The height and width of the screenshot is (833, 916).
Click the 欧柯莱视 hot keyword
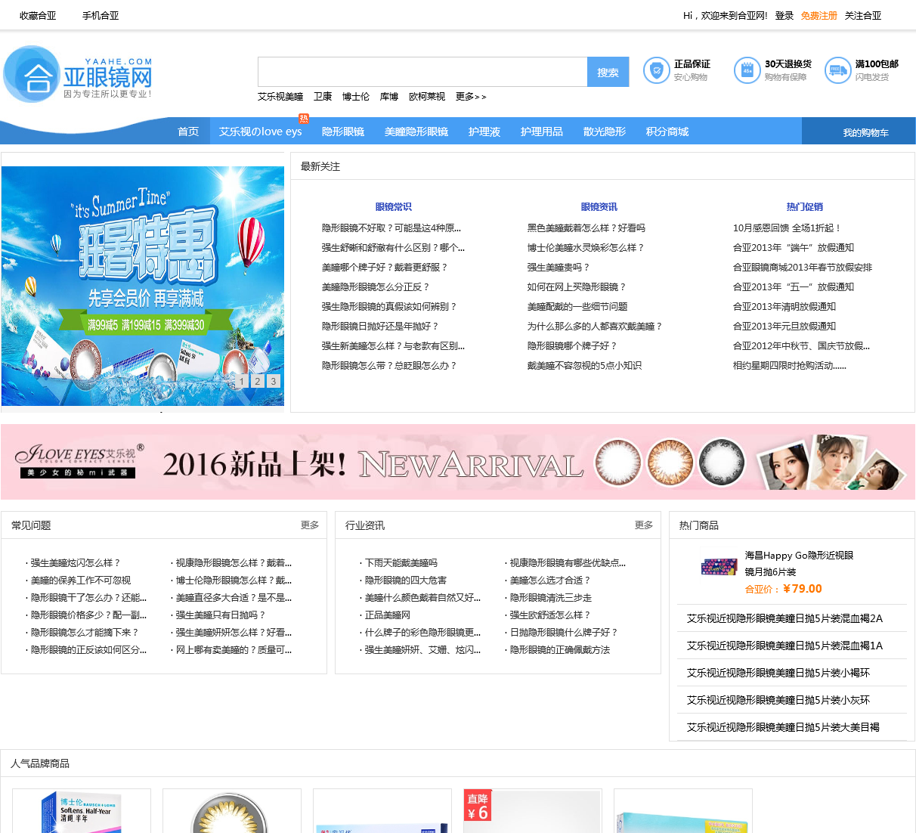(427, 97)
